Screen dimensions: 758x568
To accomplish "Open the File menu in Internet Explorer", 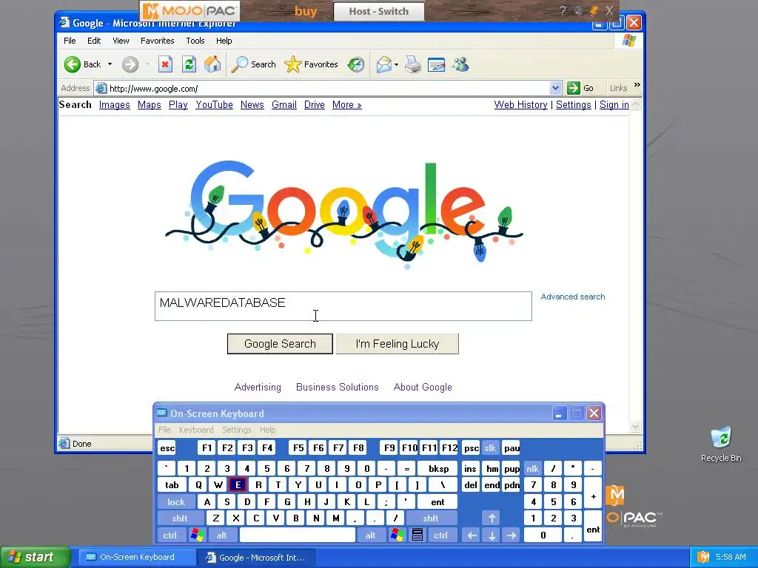I will (70, 41).
